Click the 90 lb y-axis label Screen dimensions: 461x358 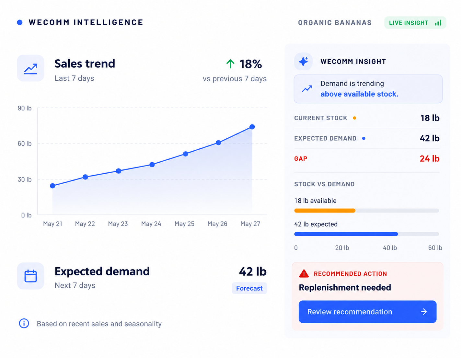point(25,108)
